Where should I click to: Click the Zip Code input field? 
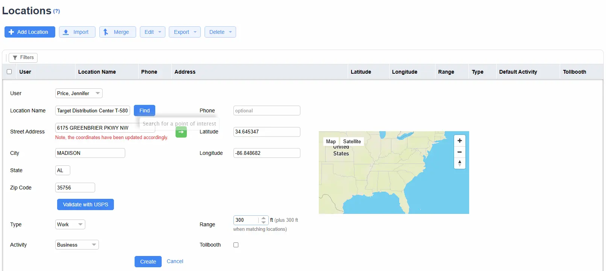click(x=75, y=188)
